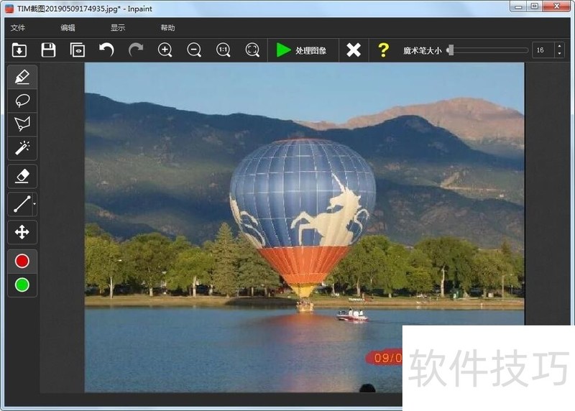Choose the green donor area color
This screenshot has height=411, width=575.
click(22, 285)
